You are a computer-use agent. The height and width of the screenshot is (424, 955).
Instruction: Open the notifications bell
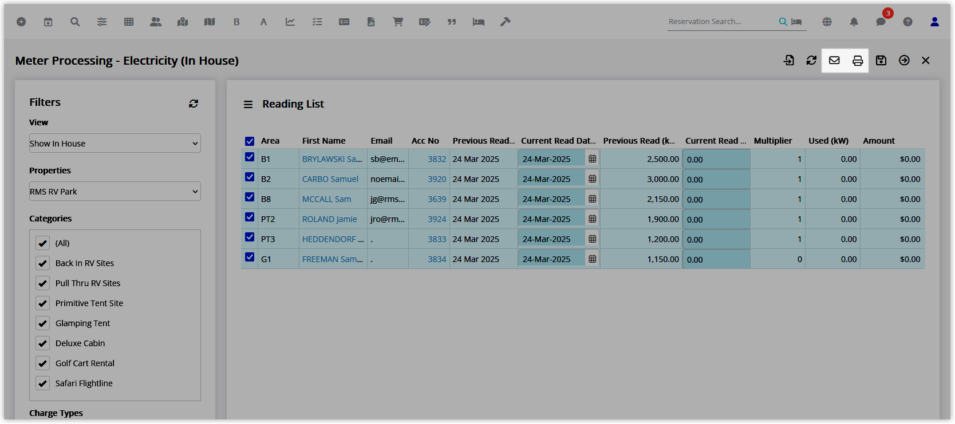pyautogui.click(x=854, y=22)
